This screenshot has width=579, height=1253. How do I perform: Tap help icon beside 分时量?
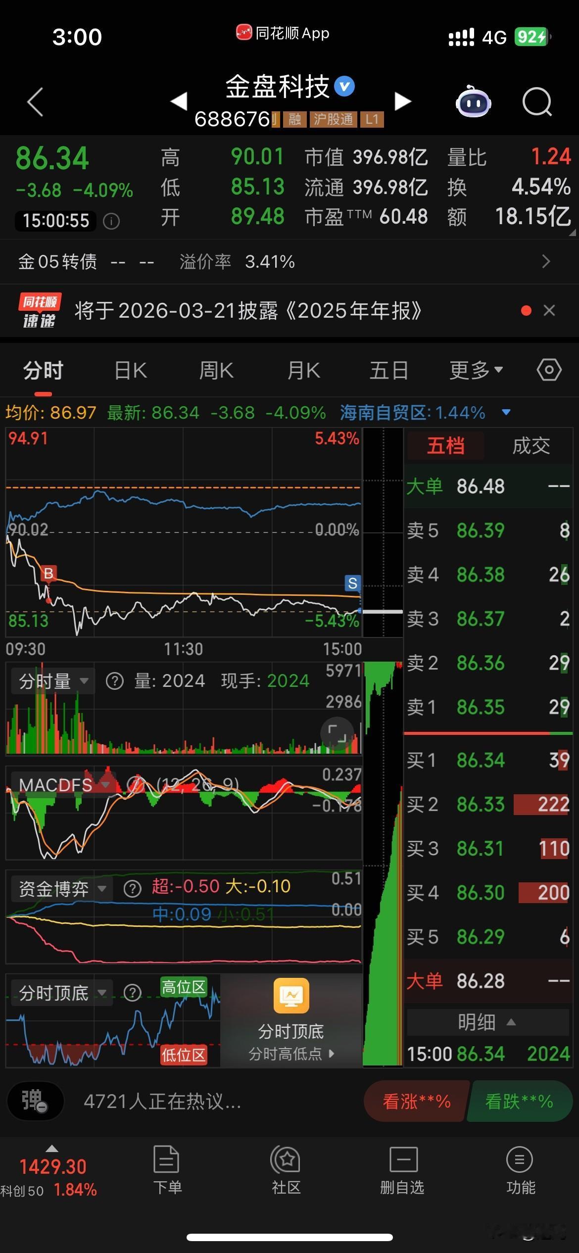[115, 681]
